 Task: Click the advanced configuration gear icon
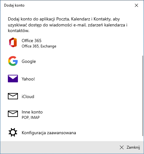13,132
